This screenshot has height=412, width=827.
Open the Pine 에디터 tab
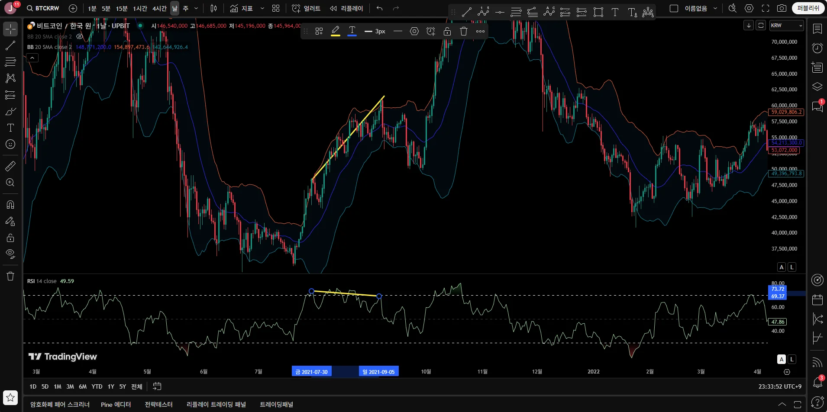click(x=116, y=404)
